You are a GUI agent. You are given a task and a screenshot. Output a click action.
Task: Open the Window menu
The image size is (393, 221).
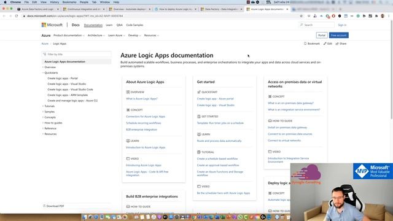[105, 2]
